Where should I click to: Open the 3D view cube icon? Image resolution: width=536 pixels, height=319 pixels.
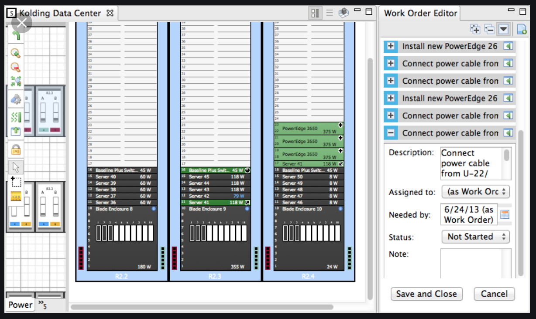pos(344,13)
